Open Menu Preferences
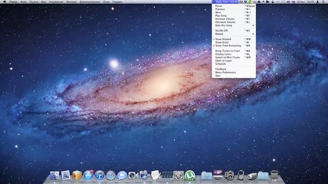 234,73
